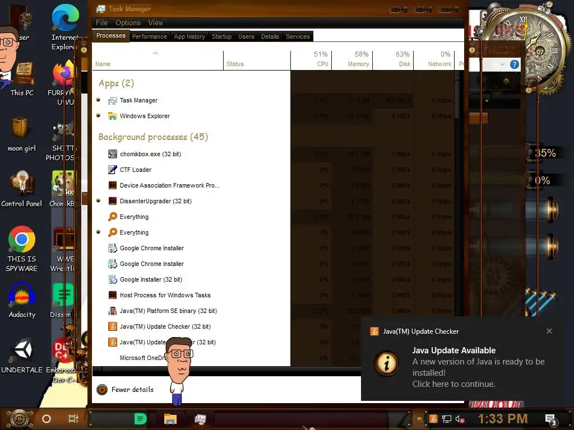Click the blue help question mark icon

(515, 65)
